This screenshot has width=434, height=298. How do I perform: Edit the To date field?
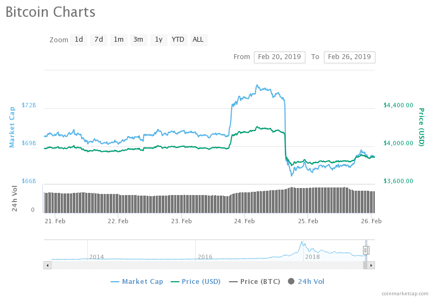(349, 57)
